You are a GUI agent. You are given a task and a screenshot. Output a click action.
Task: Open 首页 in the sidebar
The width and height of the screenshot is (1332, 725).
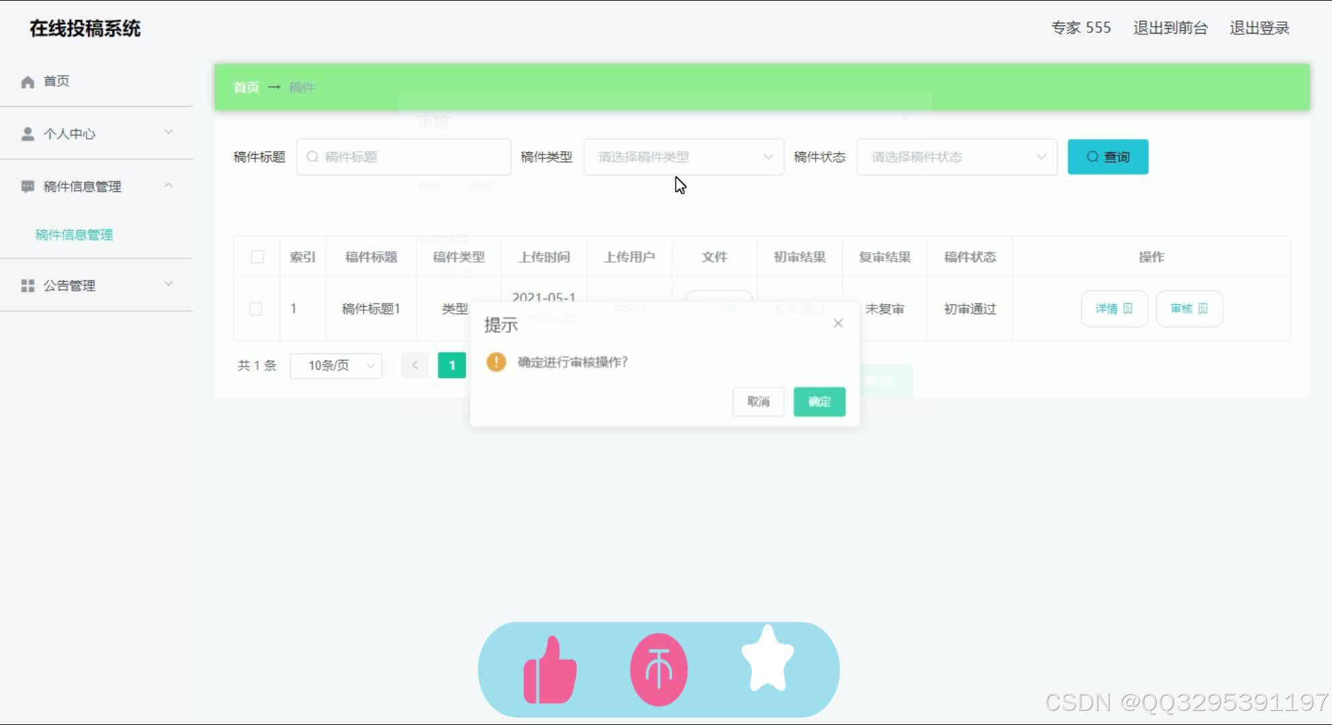[x=56, y=81]
